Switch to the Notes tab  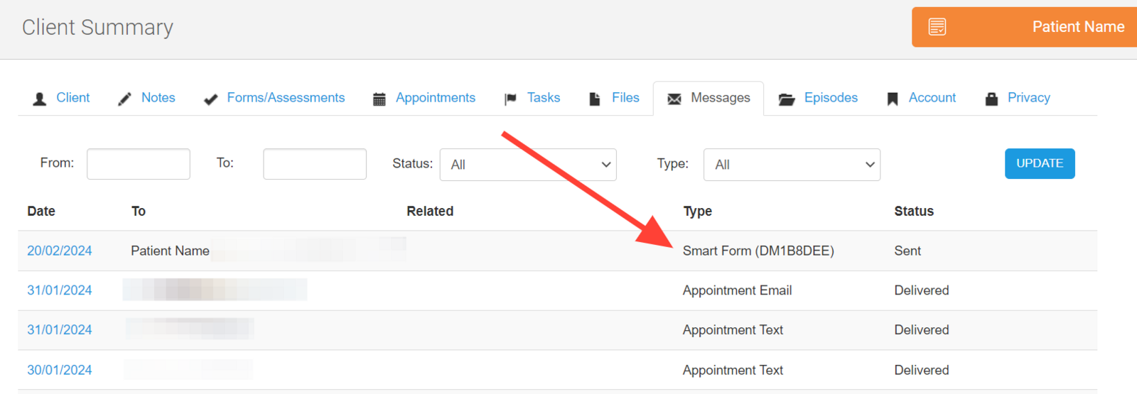point(158,98)
